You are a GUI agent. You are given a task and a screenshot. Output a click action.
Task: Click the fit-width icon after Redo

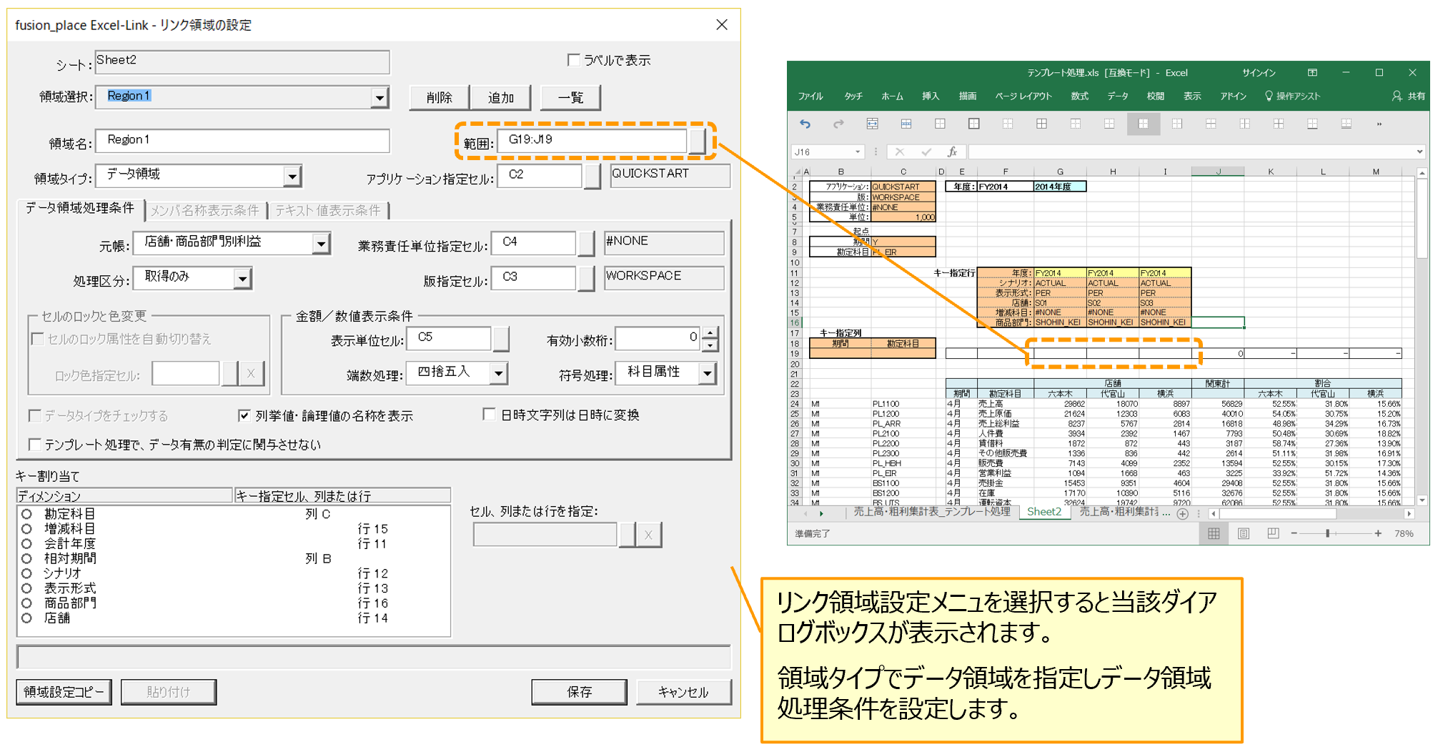pyautogui.click(x=872, y=124)
